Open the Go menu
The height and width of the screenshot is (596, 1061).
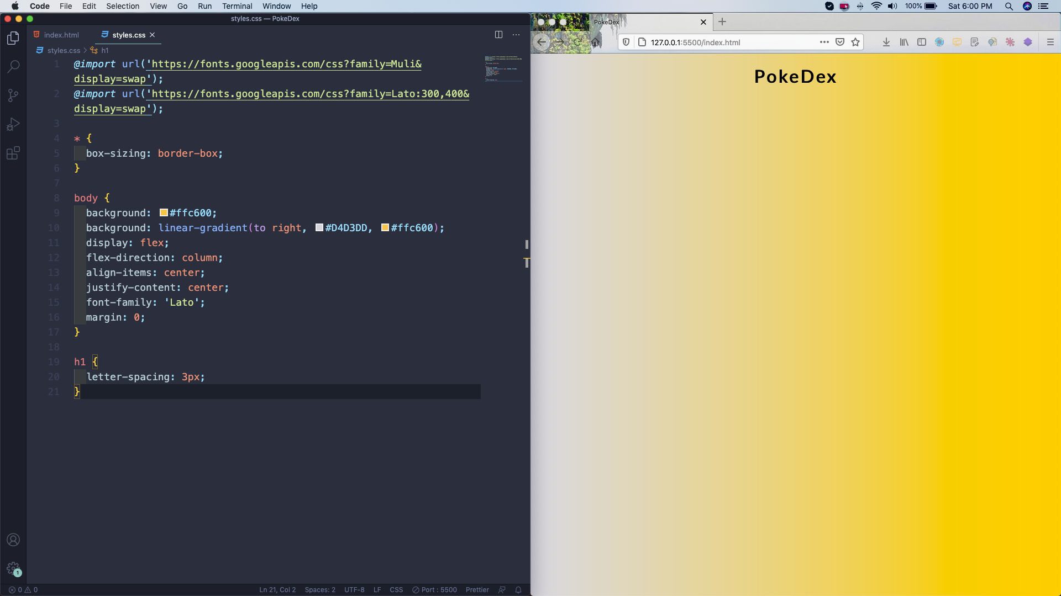[182, 6]
